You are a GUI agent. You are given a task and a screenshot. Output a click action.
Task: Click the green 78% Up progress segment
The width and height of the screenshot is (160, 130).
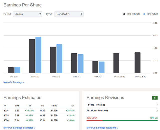[130, 121]
